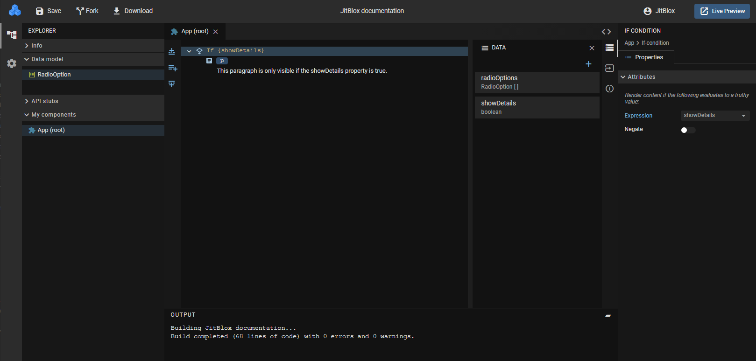Open the Expression dropdown showing showDetails
Screen dimensions: 756x361
tap(715, 116)
